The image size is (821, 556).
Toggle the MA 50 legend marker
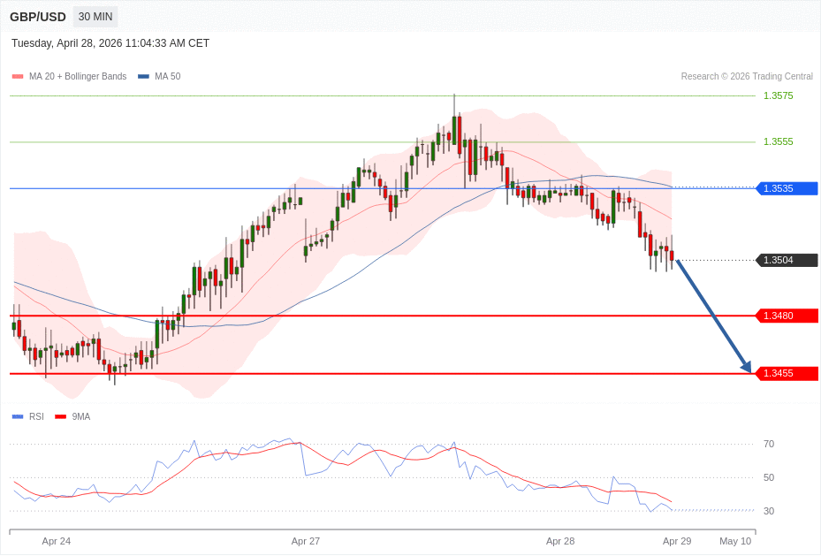pos(143,77)
